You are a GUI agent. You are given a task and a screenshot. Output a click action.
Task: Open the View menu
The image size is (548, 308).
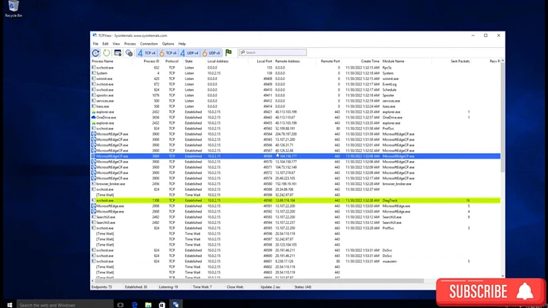[x=116, y=44]
